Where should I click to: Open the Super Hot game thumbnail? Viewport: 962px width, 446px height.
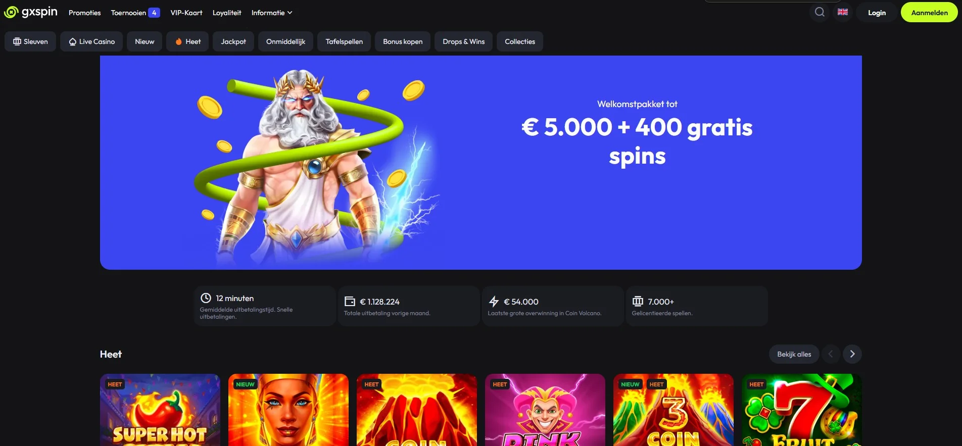click(160, 410)
